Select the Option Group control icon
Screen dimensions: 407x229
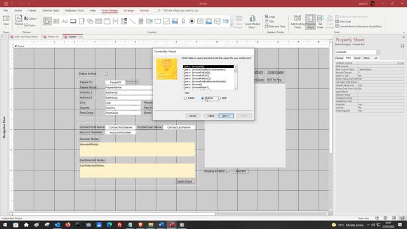click(107, 21)
